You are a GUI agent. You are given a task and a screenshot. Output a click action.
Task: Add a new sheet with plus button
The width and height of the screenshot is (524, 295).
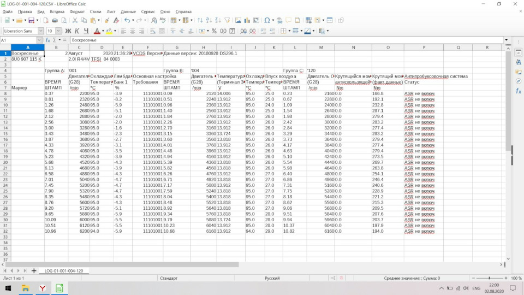(x=34, y=271)
